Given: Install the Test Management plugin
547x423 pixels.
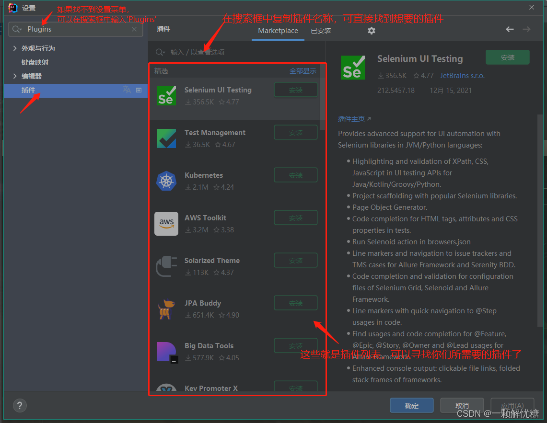Looking at the screenshot, I should pyautogui.click(x=296, y=133).
